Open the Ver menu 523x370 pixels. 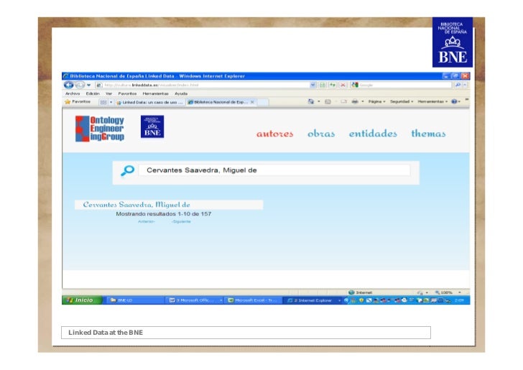[x=108, y=93]
